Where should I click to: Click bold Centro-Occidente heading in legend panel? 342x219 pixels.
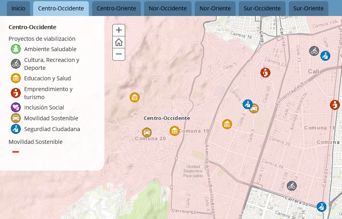tap(32, 27)
